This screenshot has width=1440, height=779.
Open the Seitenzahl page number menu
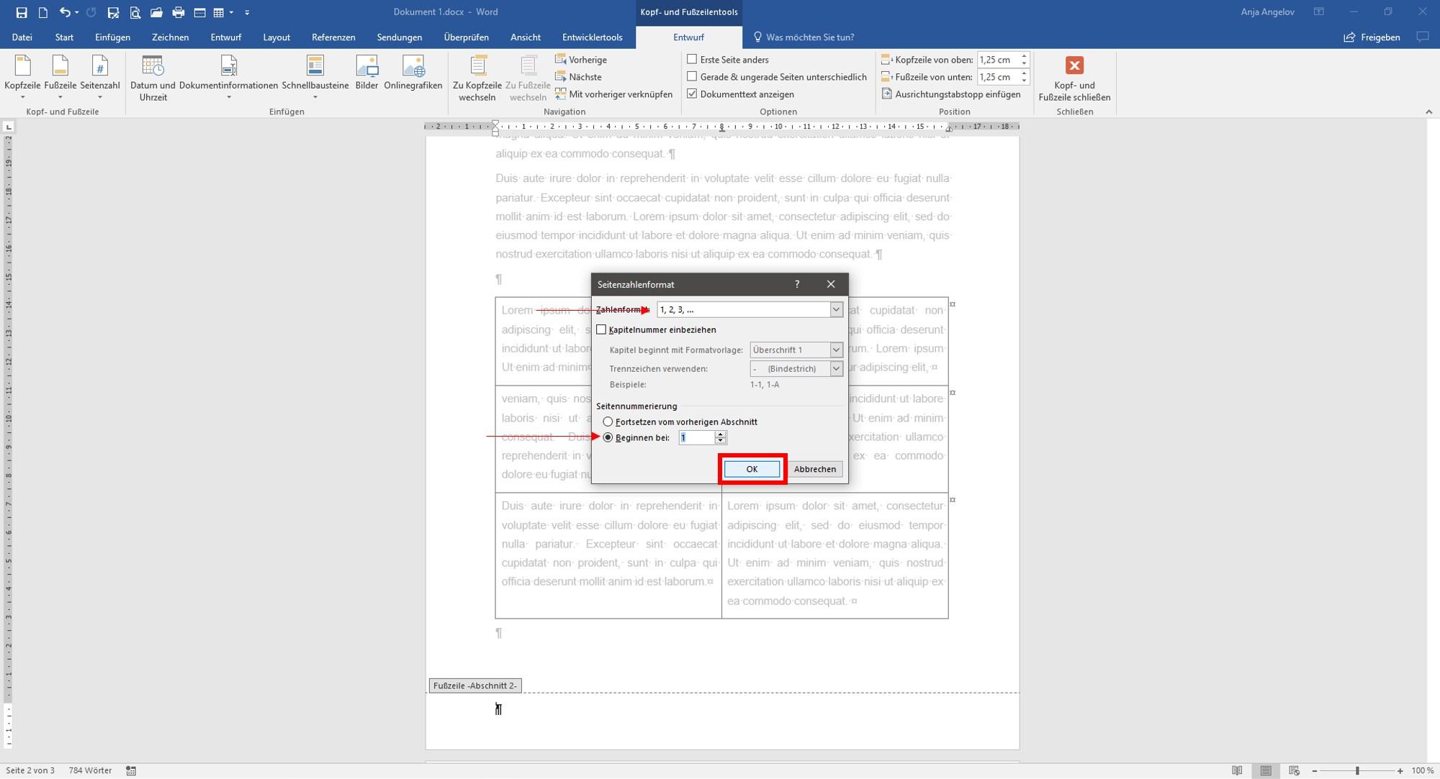tap(100, 78)
